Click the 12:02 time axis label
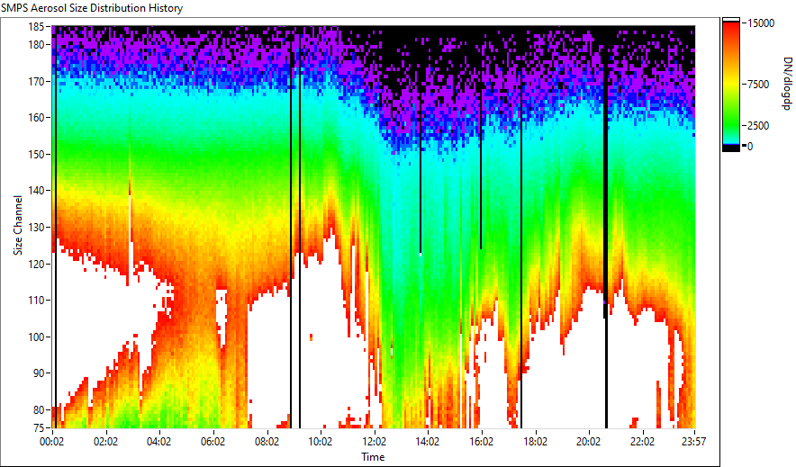 (375, 442)
